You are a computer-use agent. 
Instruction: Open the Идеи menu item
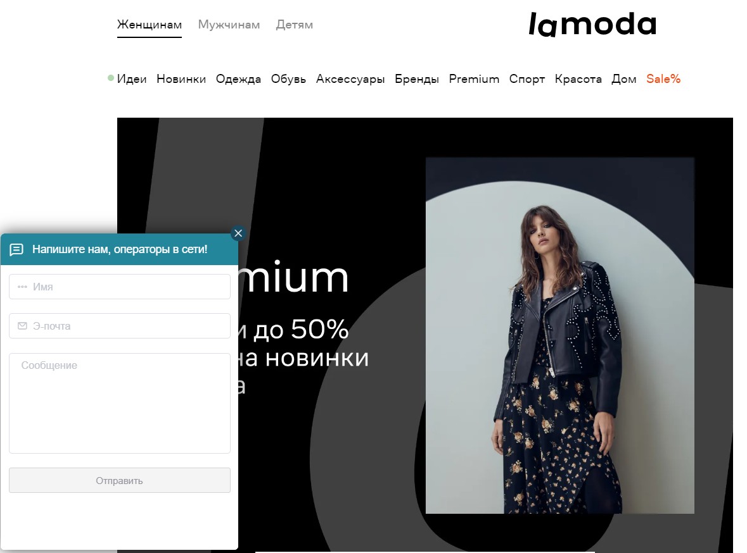click(132, 79)
